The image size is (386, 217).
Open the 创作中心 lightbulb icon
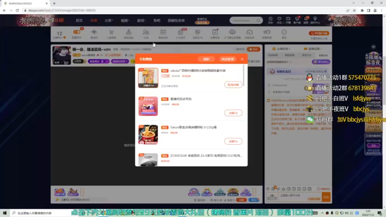315,19
